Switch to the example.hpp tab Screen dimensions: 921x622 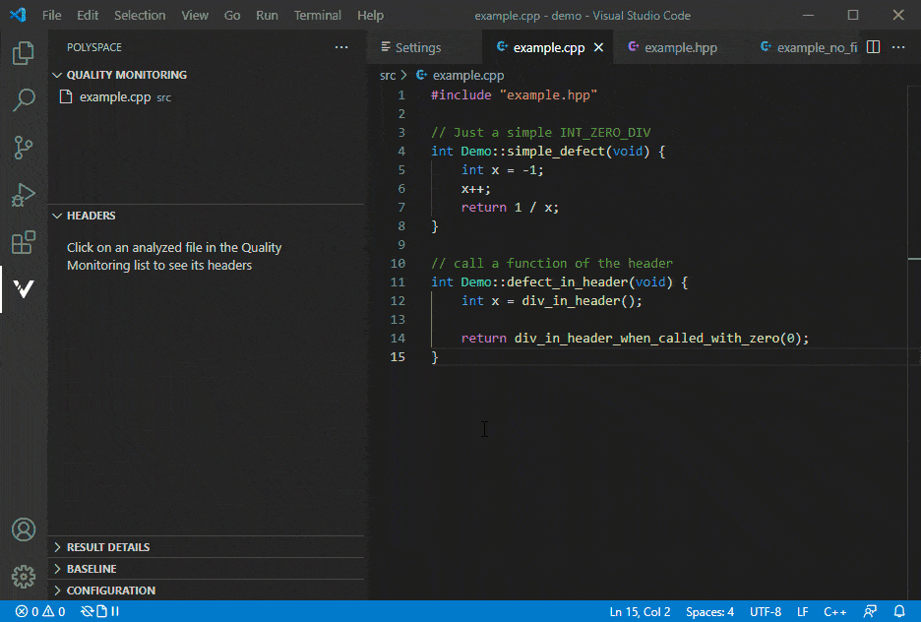tap(680, 47)
